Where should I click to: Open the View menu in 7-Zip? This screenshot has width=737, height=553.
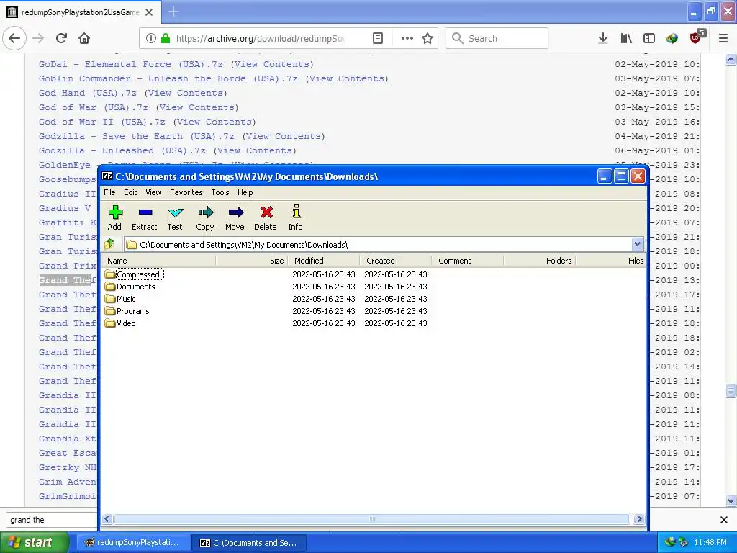coord(153,192)
